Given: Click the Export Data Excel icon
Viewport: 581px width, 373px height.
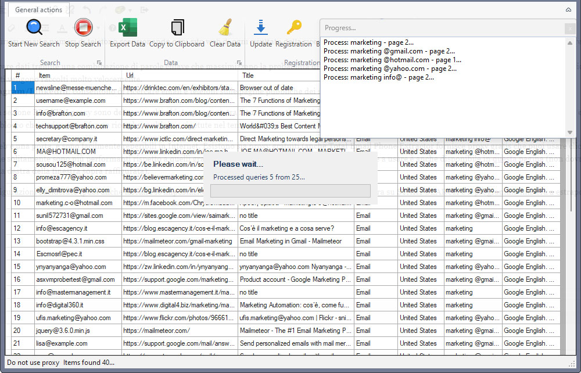Looking at the screenshot, I should [127, 27].
